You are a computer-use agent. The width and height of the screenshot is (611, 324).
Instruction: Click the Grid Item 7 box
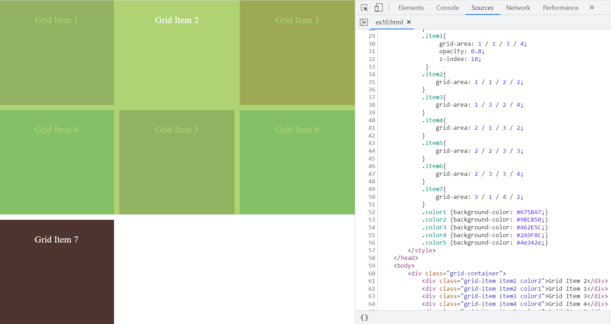click(57, 272)
